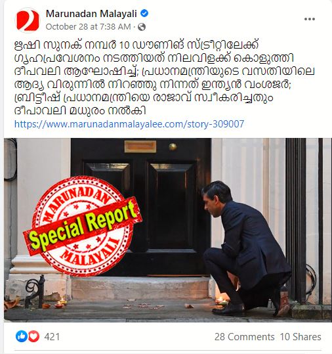Click the red Love heart reaction icon
This screenshot has width=332, height=354.
click(x=34, y=336)
